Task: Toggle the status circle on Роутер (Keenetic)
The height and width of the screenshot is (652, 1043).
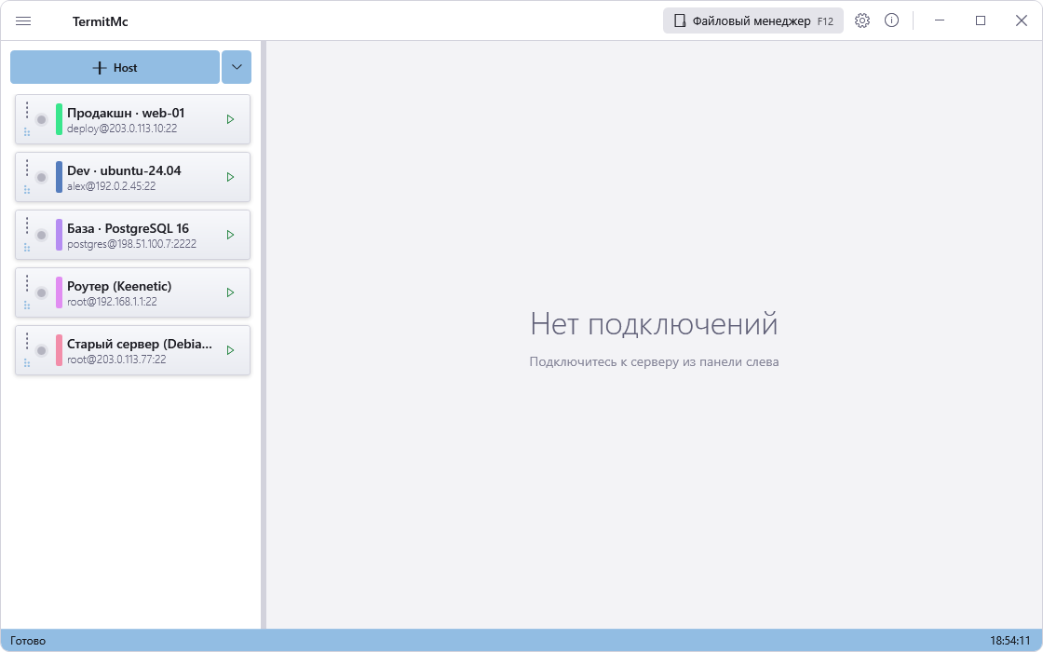Action: pos(41,292)
